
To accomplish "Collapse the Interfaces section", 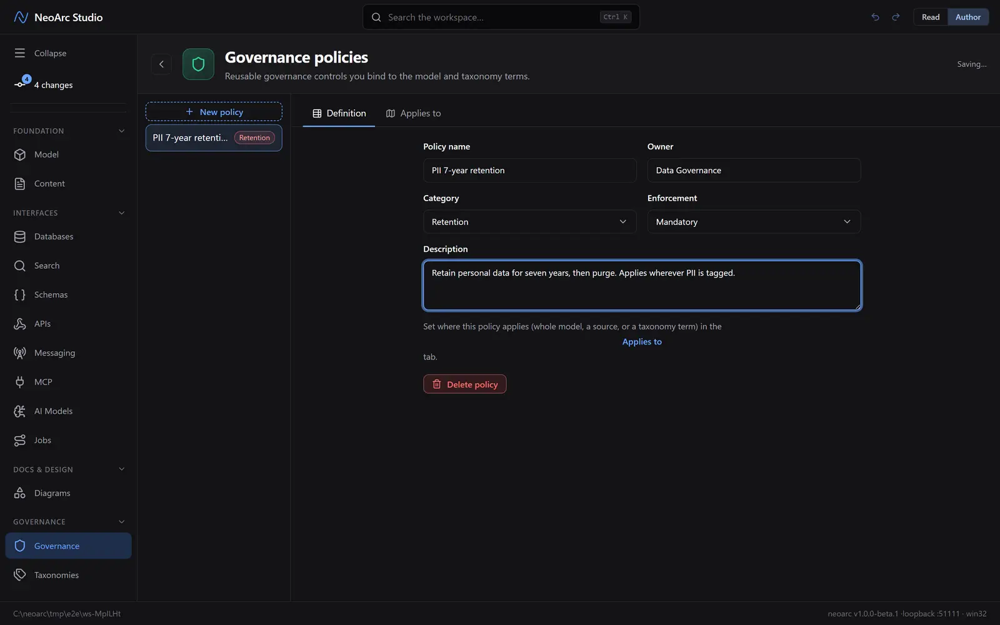I will [121, 212].
